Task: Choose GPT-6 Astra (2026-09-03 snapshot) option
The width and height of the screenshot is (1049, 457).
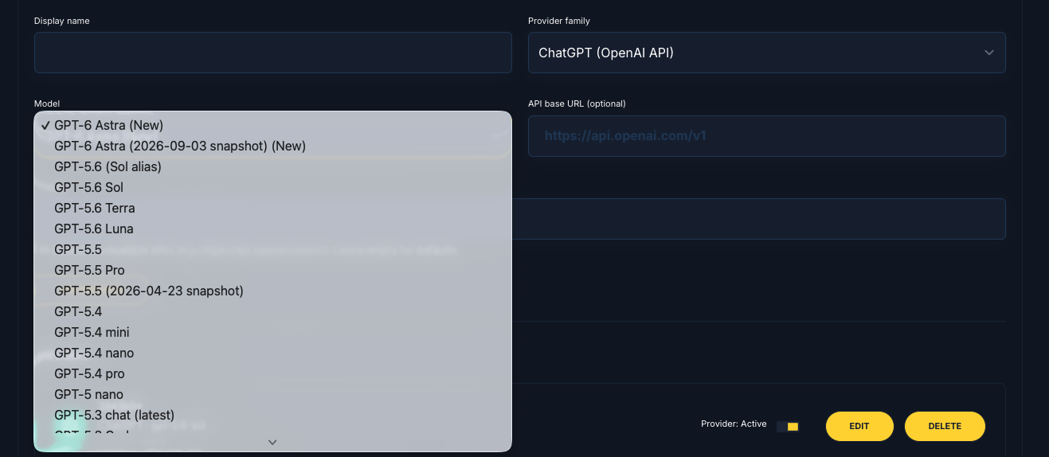Action: click(x=272, y=146)
